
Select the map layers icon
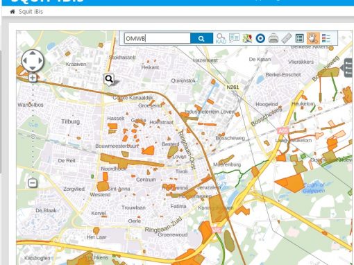click(247, 38)
